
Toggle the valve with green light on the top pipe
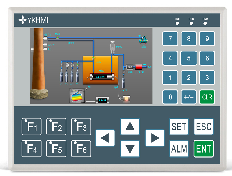57,37
